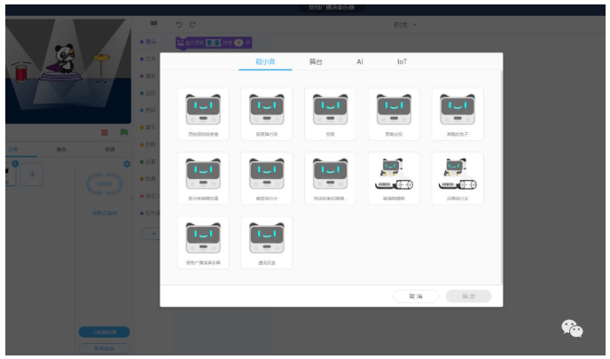
Task: Select the 运算 block category
Action: [x=148, y=161]
